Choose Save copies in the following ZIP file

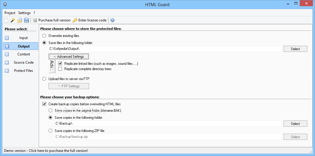51,131
